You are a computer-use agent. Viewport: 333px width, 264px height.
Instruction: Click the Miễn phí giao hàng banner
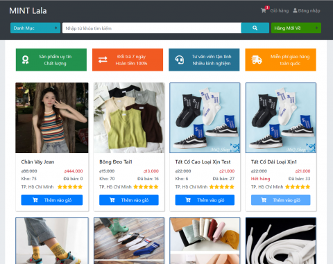coord(280,60)
